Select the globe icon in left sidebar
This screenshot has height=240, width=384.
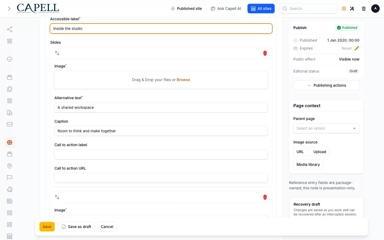click(10, 142)
